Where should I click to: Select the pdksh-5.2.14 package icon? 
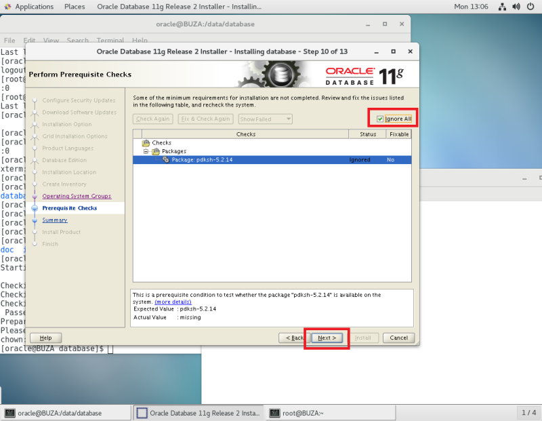pos(166,159)
